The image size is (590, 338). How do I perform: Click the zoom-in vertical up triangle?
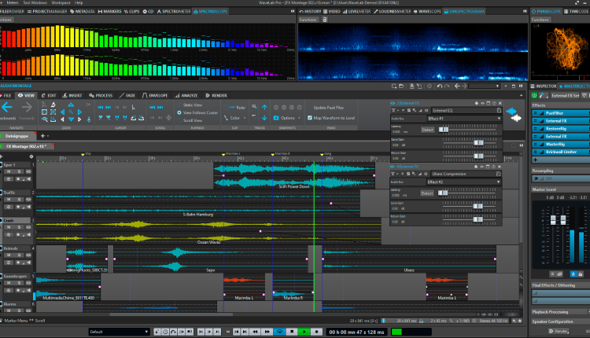click(x=71, y=105)
